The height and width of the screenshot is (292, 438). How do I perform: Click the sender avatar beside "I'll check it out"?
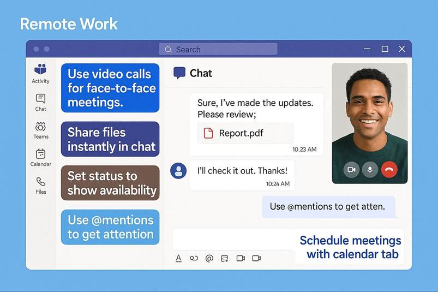(x=178, y=171)
